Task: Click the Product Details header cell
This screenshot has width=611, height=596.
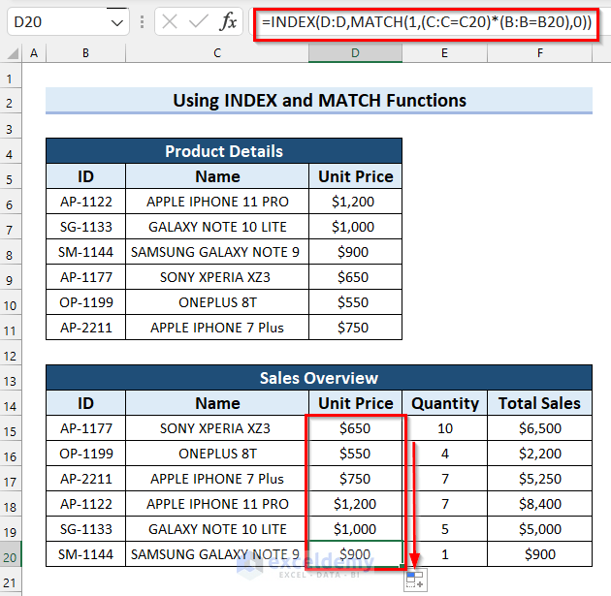Action: [224, 151]
